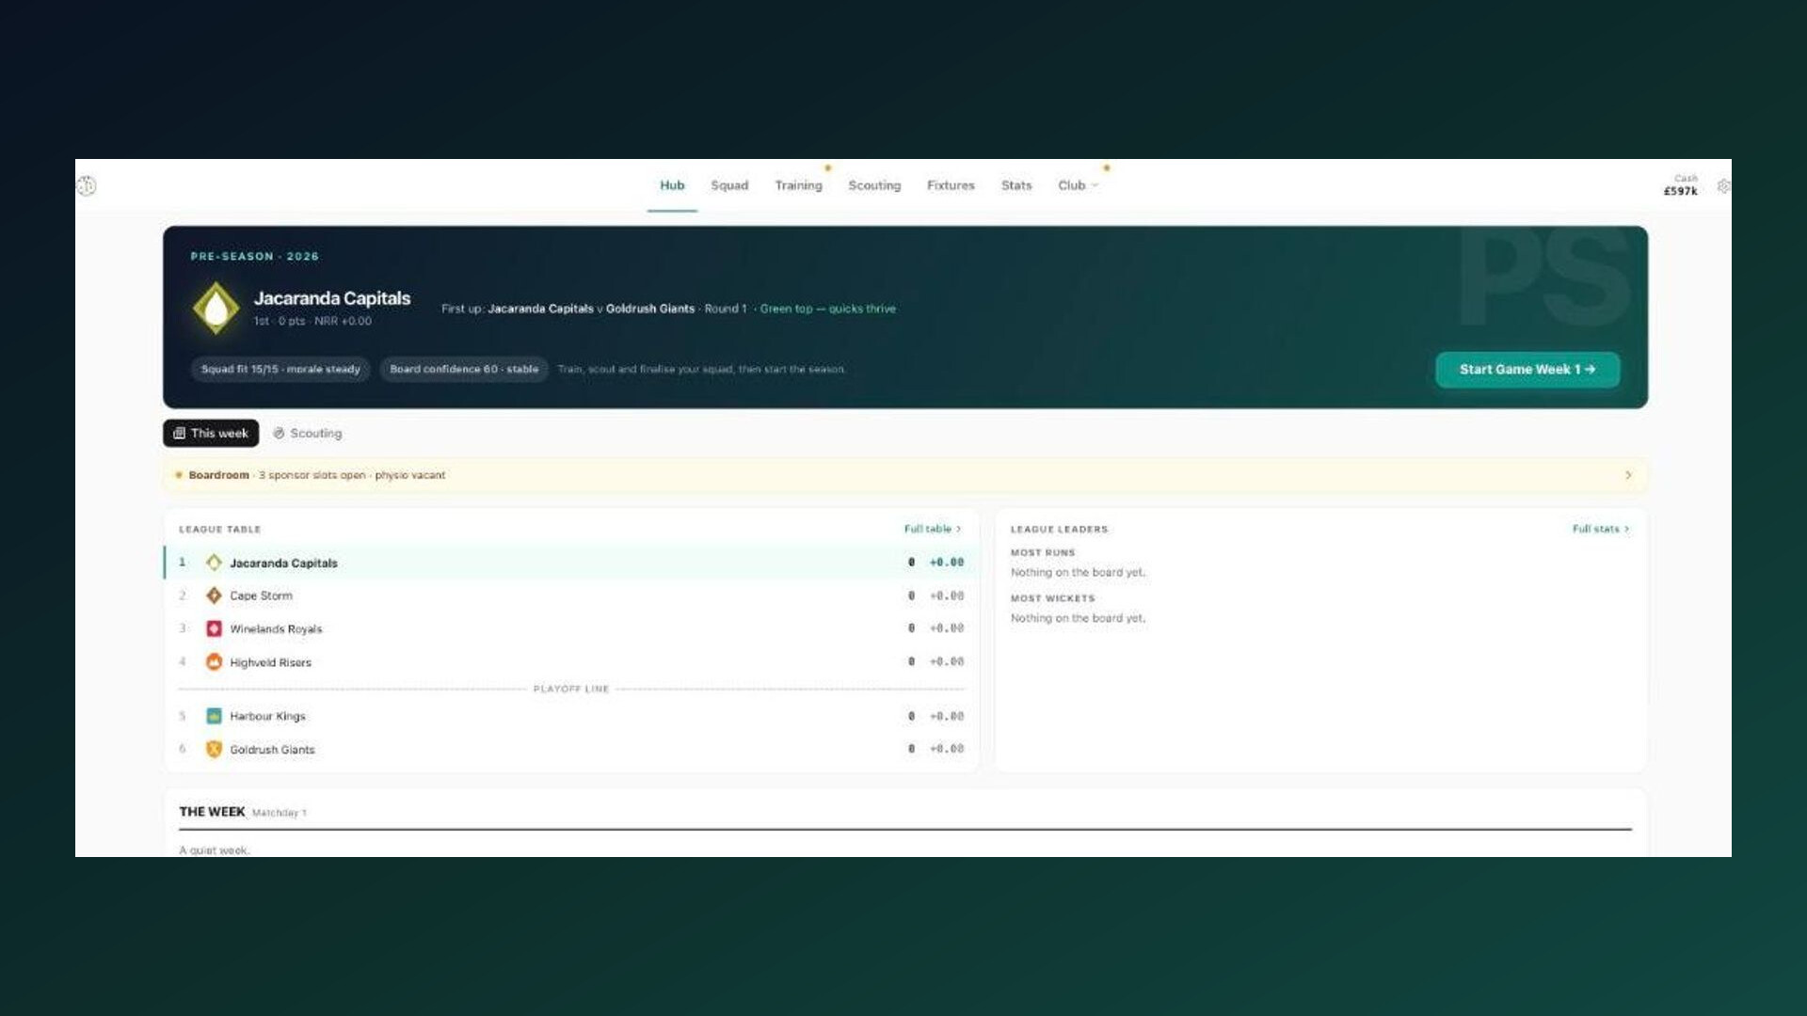Viewport: 1807px width, 1016px height.
Task: Select Goldrush Giants team name
Action: pos(272,750)
